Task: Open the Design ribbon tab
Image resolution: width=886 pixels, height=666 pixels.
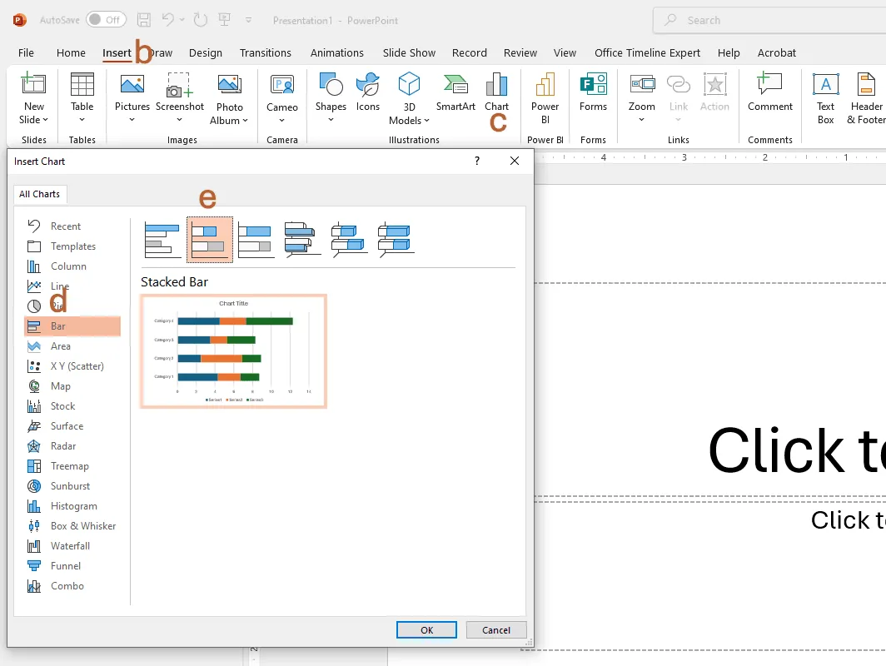Action: (x=205, y=52)
